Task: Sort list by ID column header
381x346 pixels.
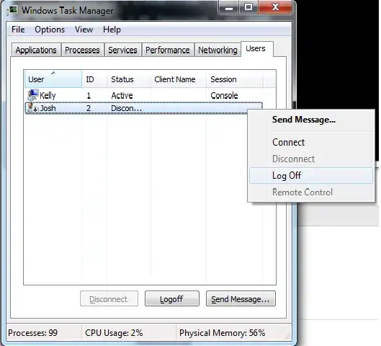Action: [x=94, y=79]
